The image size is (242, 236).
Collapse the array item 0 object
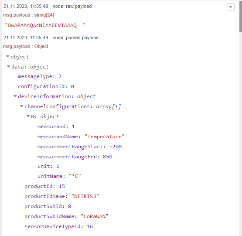coord(28,116)
